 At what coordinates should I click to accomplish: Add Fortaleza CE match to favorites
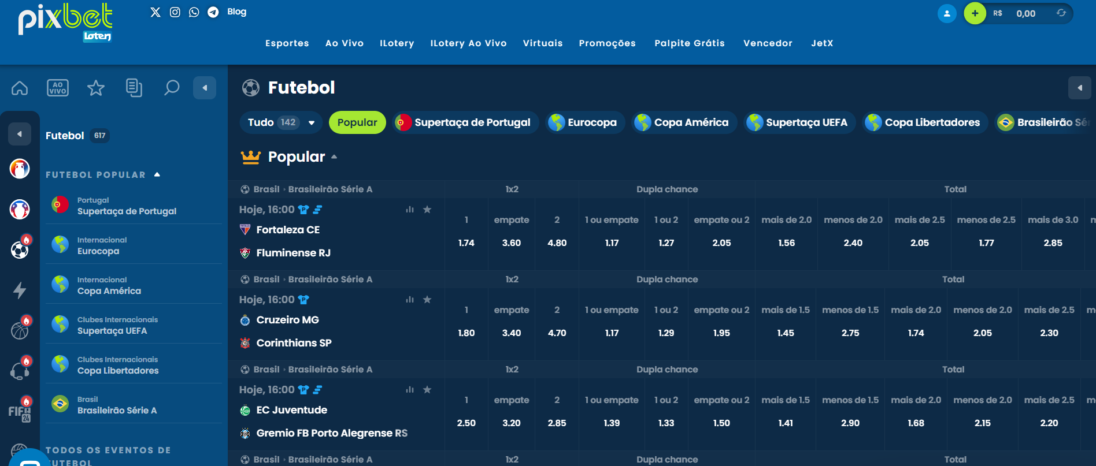tap(427, 210)
